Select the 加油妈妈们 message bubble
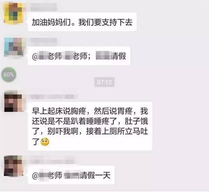Image resolution: width=209 pixels, height=192 pixels. pos(82,22)
